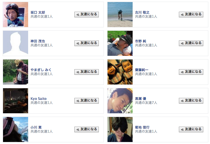View 7 mutual friends of 黒瀬 優
This screenshot has width=210, height=144.
tap(146, 103)
